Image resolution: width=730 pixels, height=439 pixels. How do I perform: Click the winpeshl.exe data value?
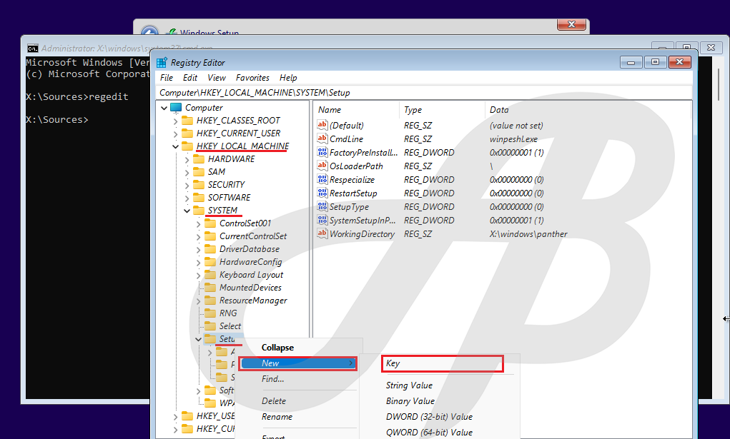click(x=513, y=139)
